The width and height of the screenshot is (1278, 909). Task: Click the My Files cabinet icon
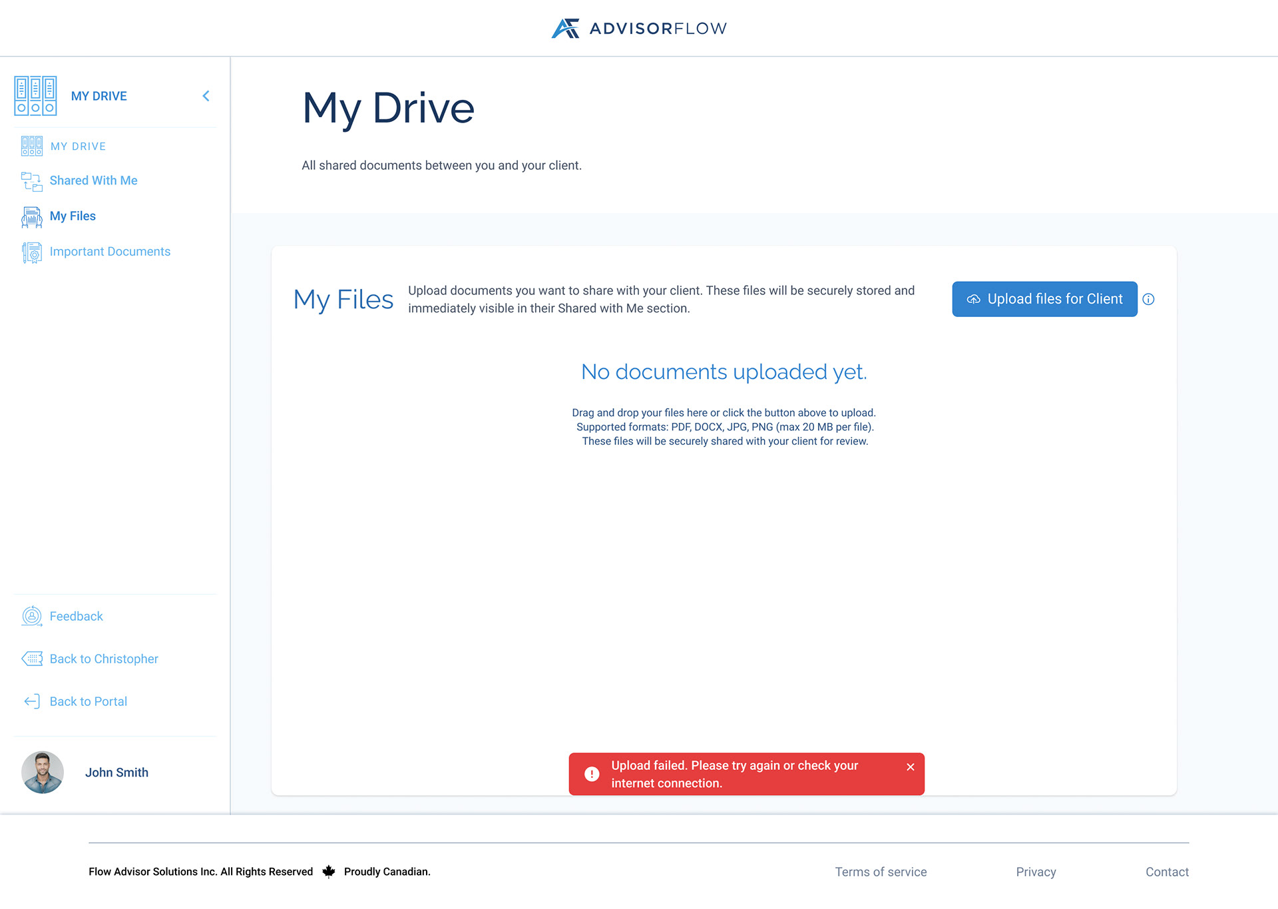pyautogui.click(x=31, y=216)
